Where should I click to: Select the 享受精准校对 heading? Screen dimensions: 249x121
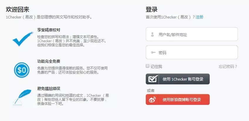(49, 30)
